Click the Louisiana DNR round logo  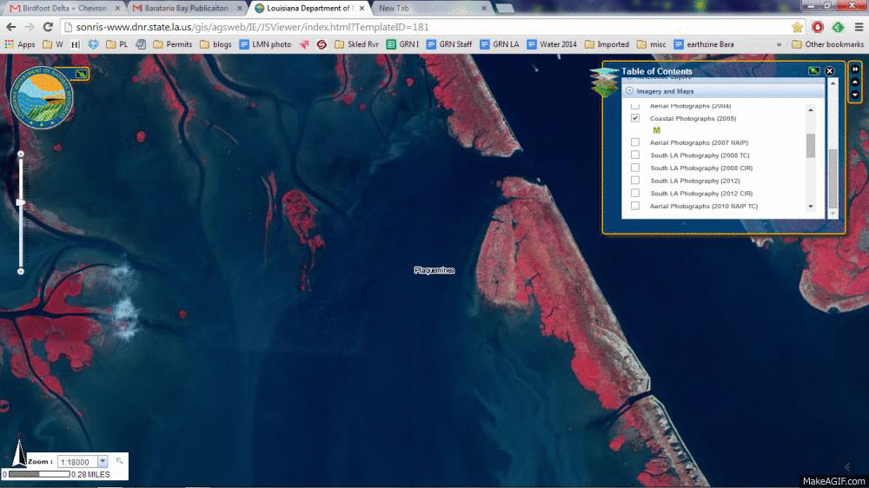click(41, 98)
